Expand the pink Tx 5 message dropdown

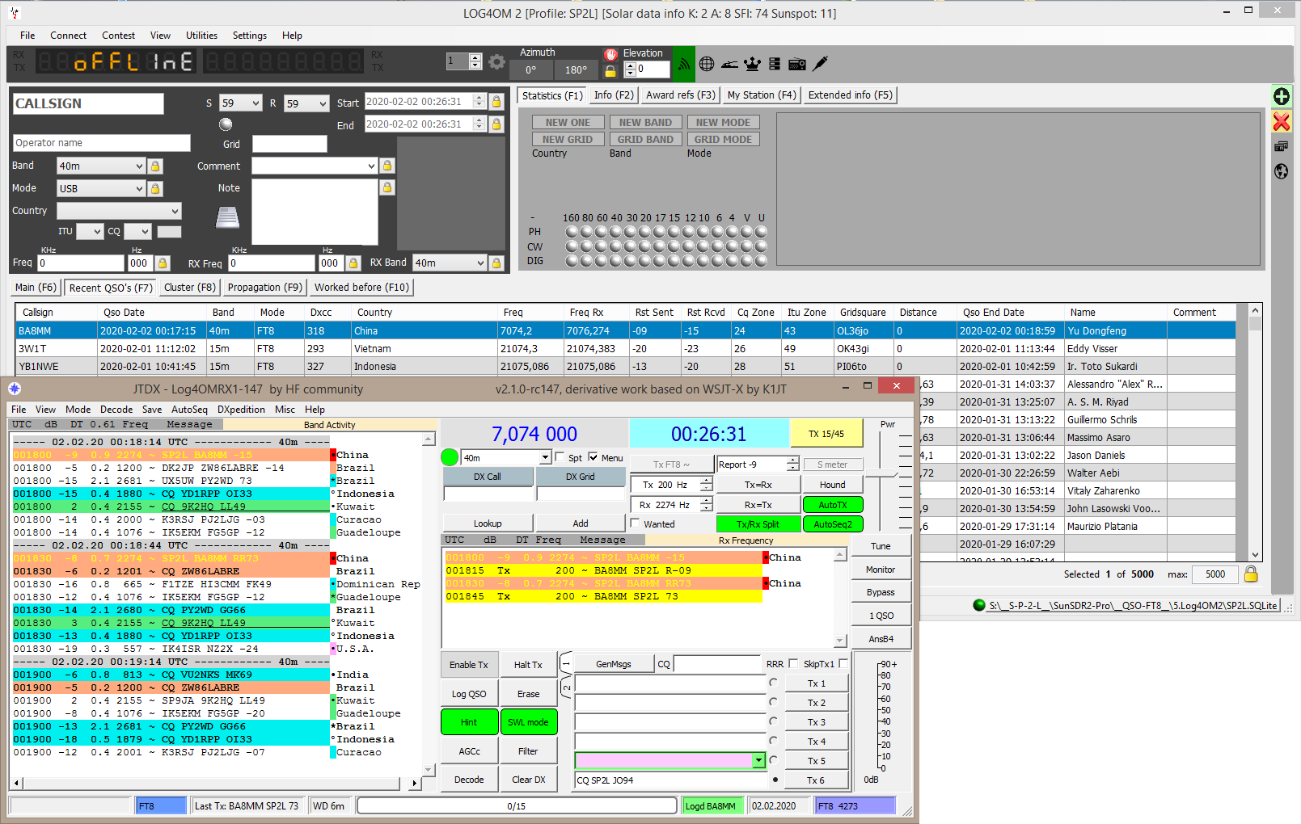(x=758, y=760)
